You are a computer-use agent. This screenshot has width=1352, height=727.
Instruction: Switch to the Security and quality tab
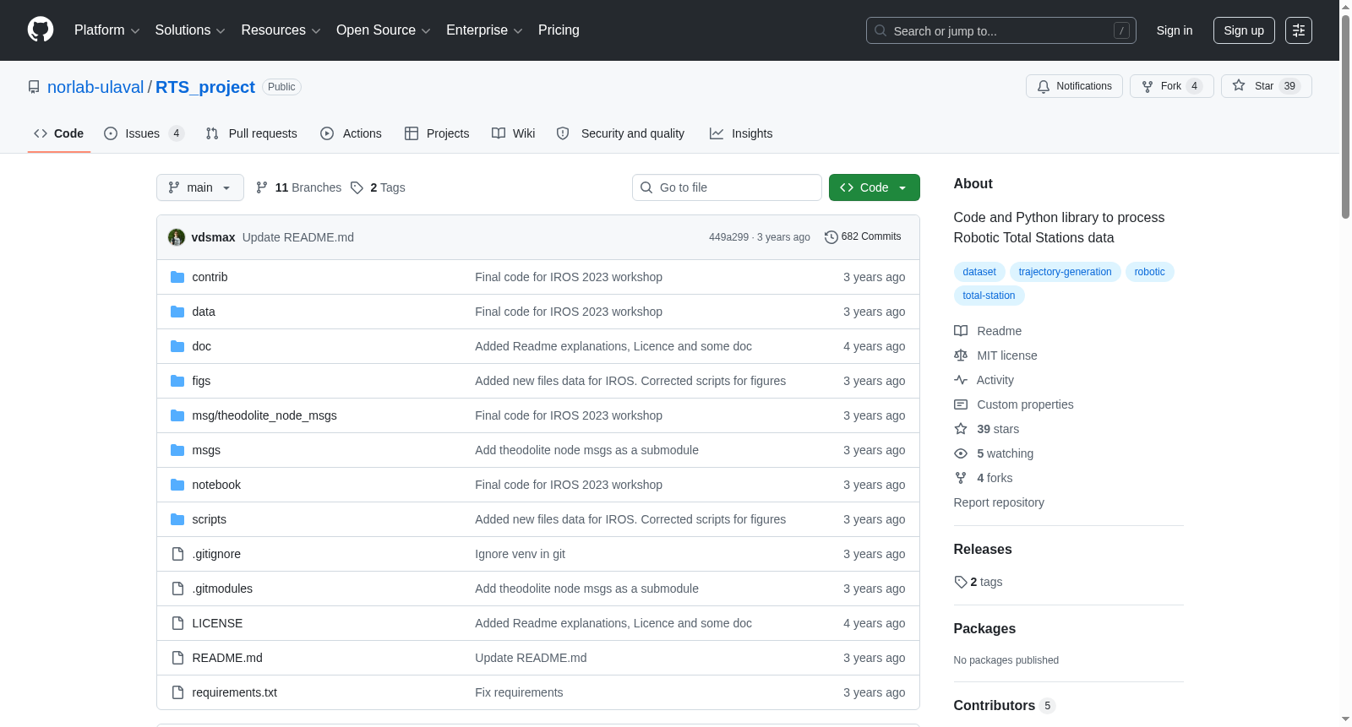(621, 133)
